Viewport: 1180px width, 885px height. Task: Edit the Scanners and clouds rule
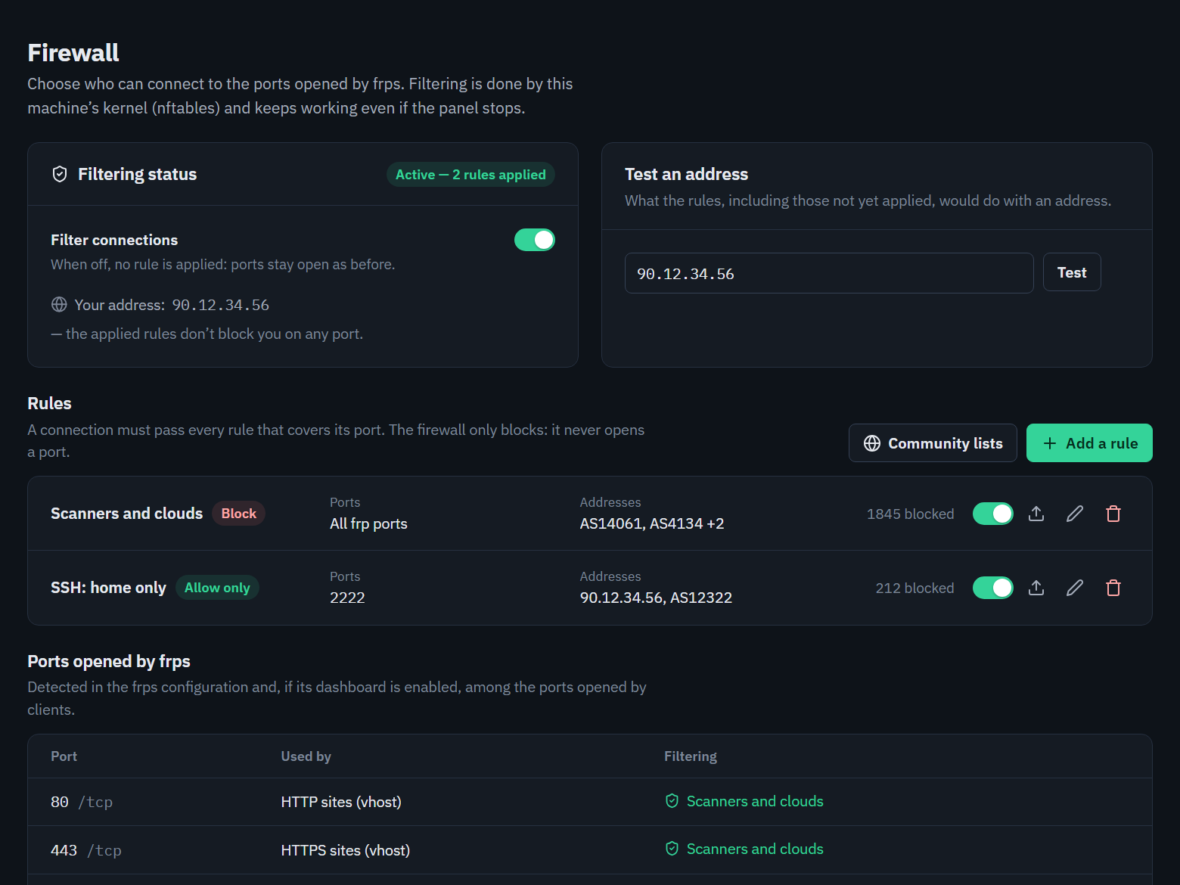point(1075,514)
